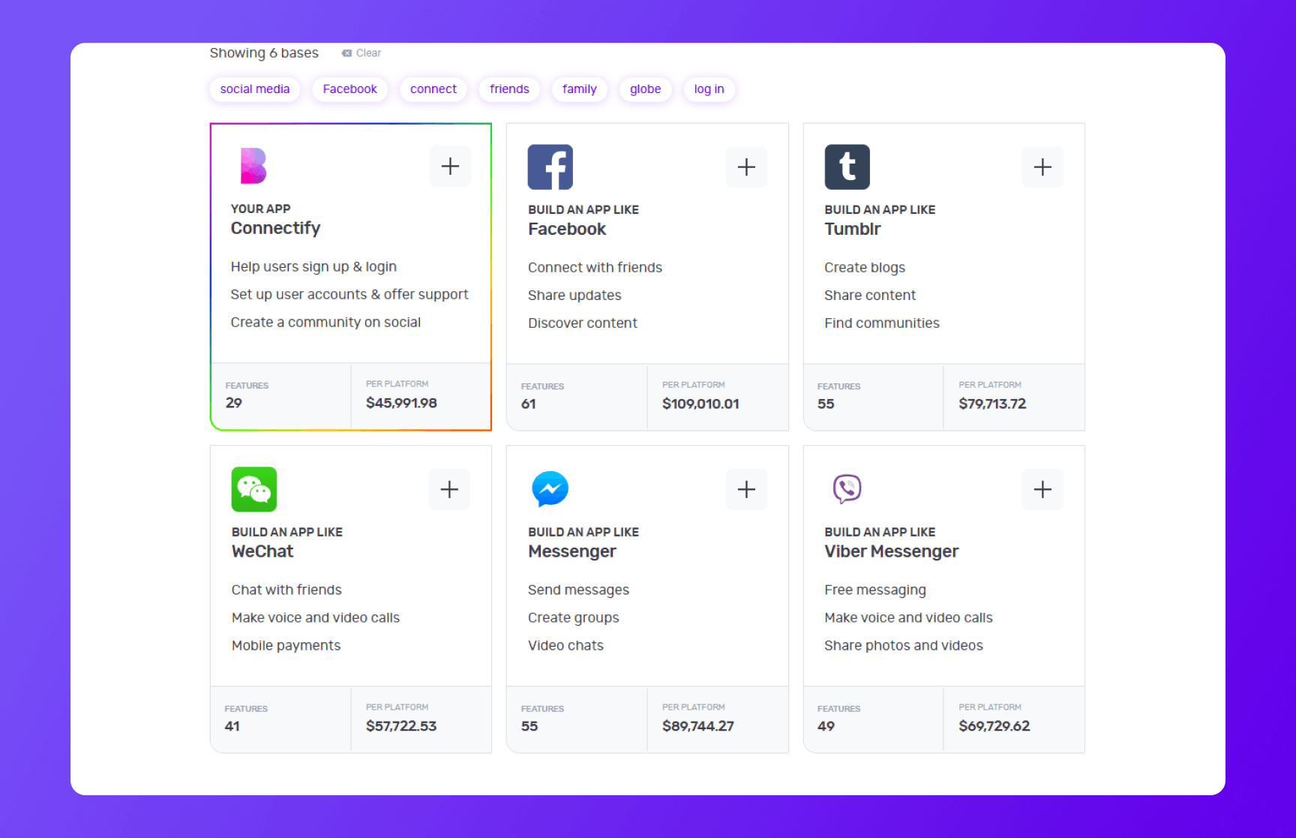Click the blue Messenger logo
Screen dimensions: 1296x838
[x=550, y=489]
